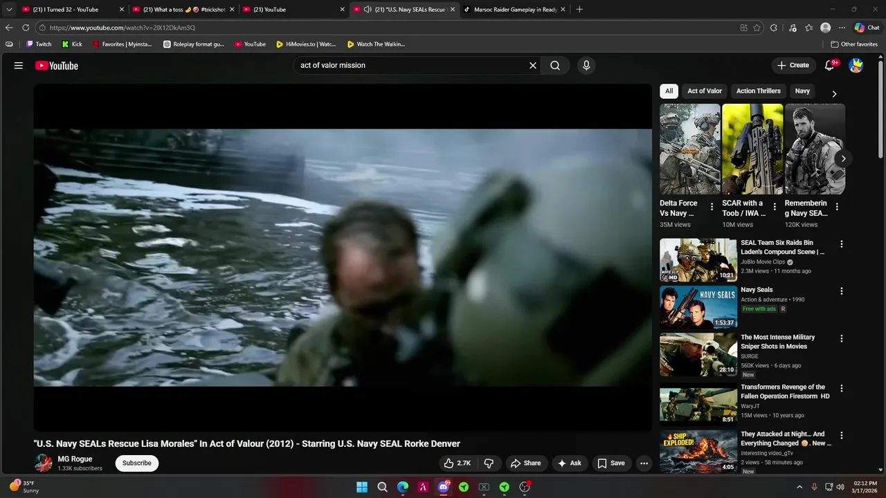
Task: Open media control music note icon
Action: point(793,28)
